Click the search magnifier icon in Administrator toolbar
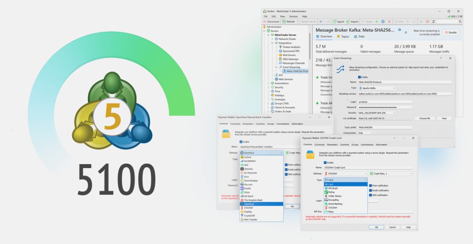Viewport: 473px width, 244px height. 460,22
